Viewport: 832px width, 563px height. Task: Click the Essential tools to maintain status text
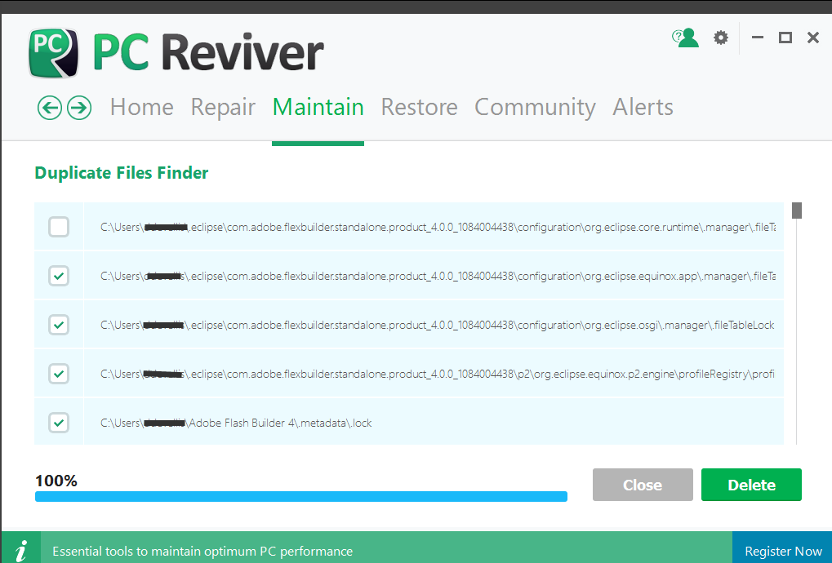click(202, 552)
